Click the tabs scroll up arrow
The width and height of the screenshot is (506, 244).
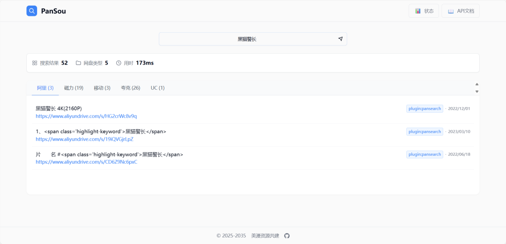[x=477, y=84]
